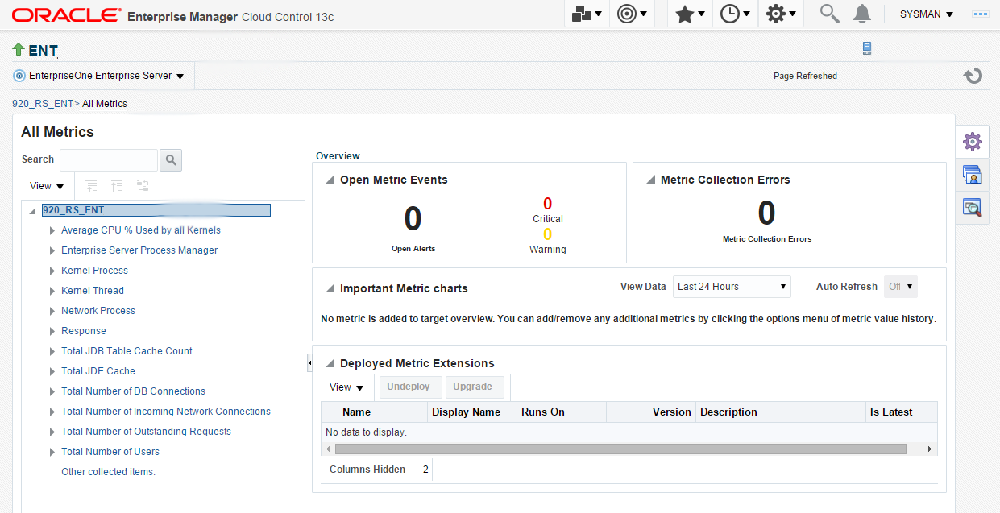This screenshot has height=513, width=1000.
Task: Collapse the Deployed Metric Extensions section
Action: click(330, 364)
